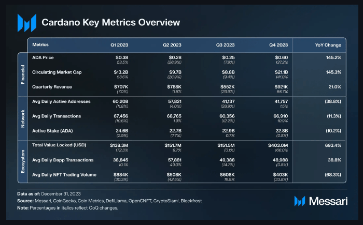Click the Q4 2023 column header
The width and height of the screenshot is (363, 225).
coord(279,44)
